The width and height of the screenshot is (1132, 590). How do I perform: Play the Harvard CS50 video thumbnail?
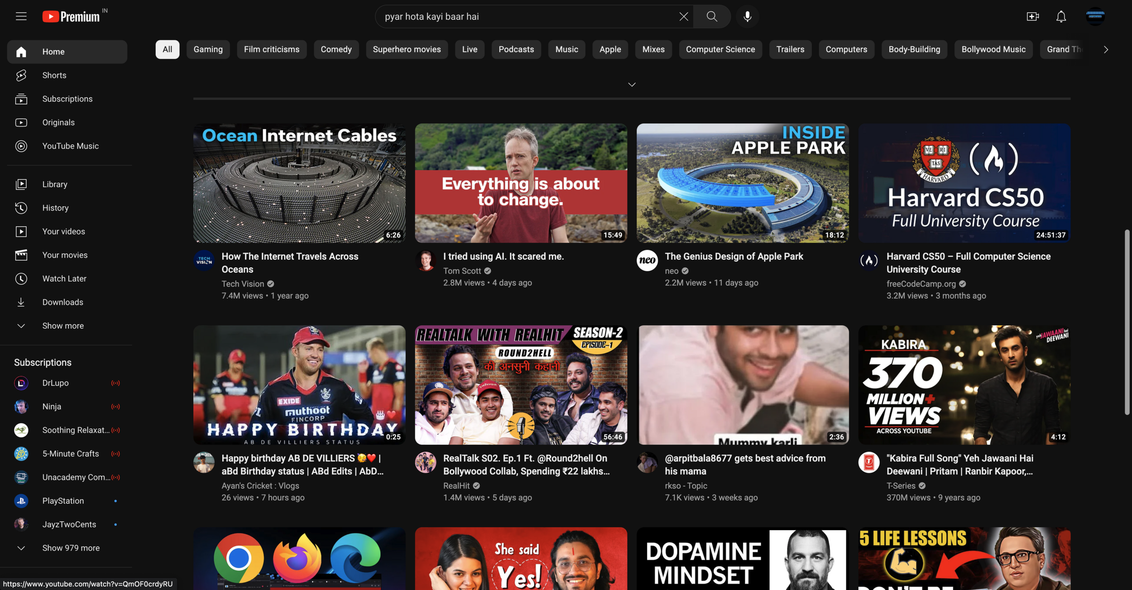click(964, 183)
